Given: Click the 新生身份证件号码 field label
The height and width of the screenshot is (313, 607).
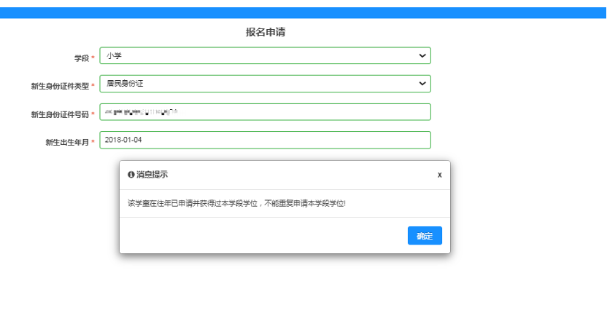Looking at the screenshot, I should pyautogui.click(x=59, y=114).
